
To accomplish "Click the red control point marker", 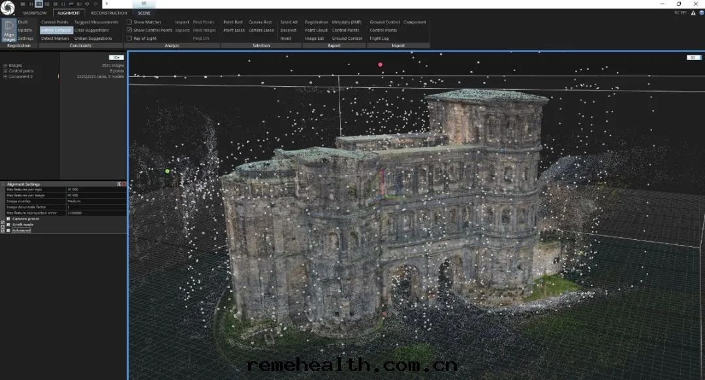I will coord(381,65).
